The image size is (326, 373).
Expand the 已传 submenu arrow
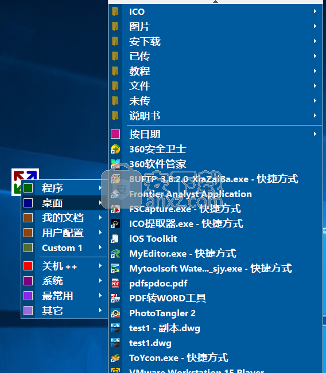315,56
